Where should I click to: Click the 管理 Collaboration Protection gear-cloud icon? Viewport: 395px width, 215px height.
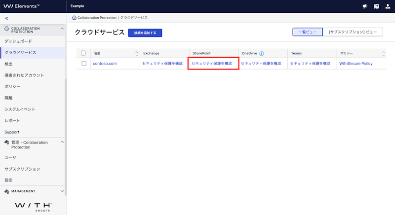pyautogui.click(x=7, y=143)
